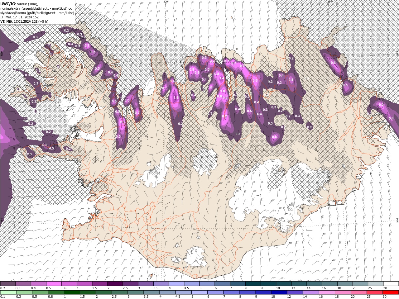Image resolution: width=399 pixels, height=299 pixels.
Task: Click the slydda/snjókoma legend description line
Action: [x=37, y=12]
